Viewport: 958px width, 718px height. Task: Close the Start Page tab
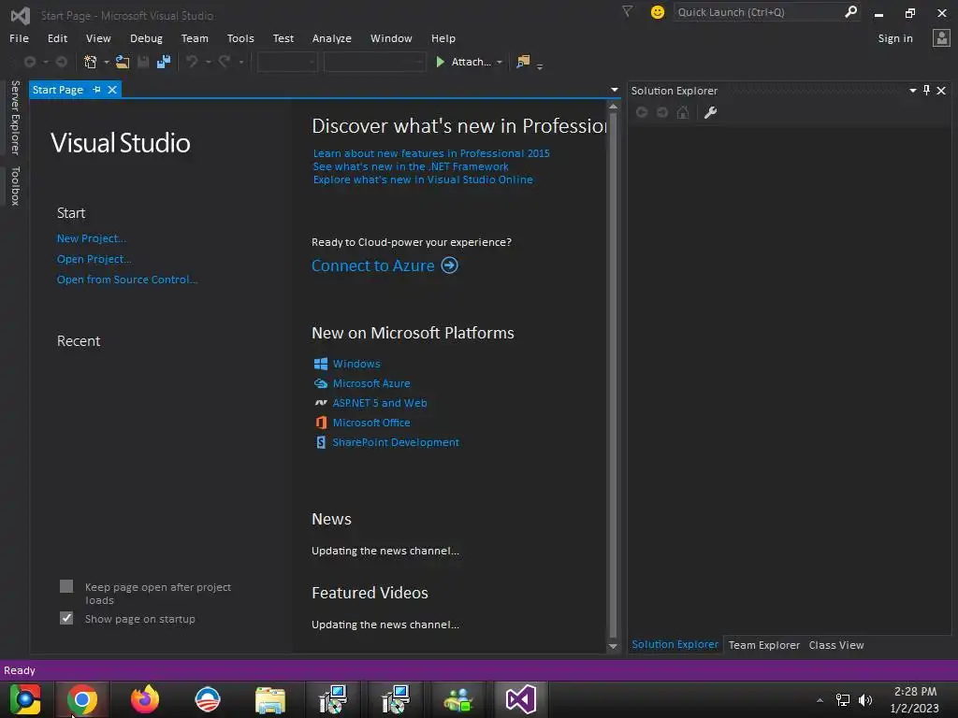(112, 90)
